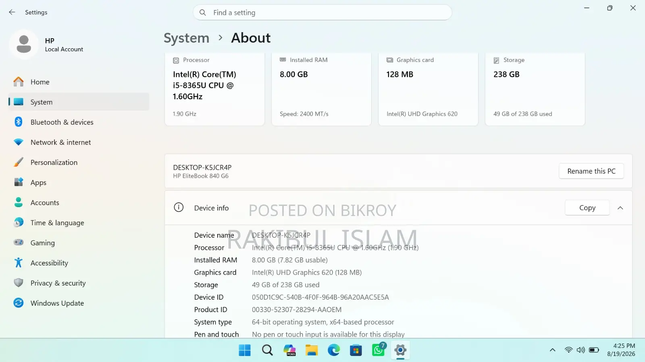Image resolution: width=645 pixels, height=362 pixels.
Task: Click Product ID value 00330-52307-28294-AAOEM
Action: pyautogui.click(x=297, y=310)
